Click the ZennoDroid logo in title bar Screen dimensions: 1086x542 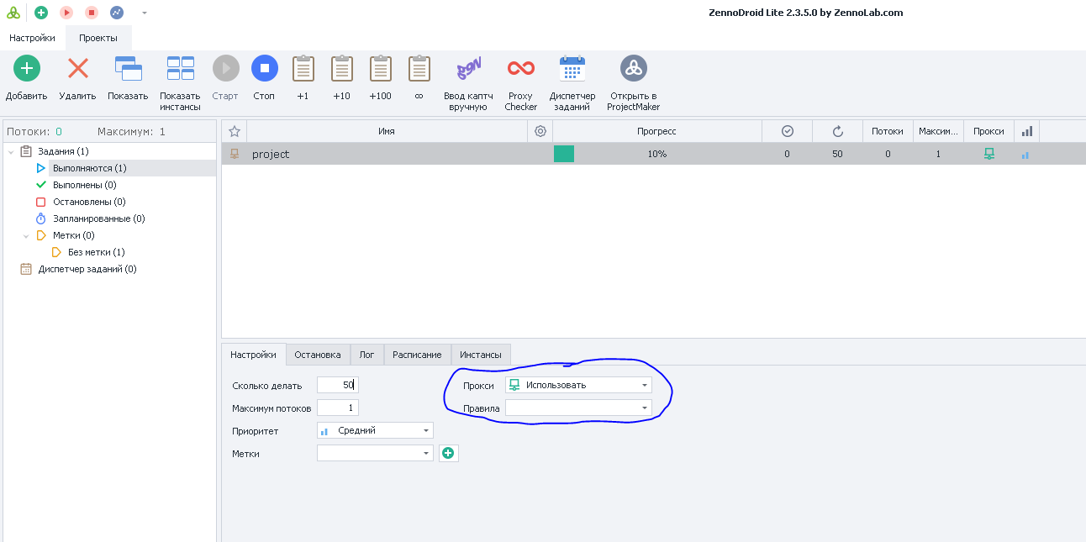point(13,13)
